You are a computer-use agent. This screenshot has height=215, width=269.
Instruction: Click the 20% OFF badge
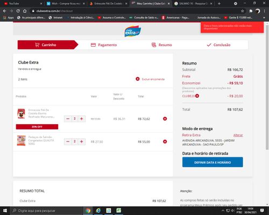[x=37, y=127]
